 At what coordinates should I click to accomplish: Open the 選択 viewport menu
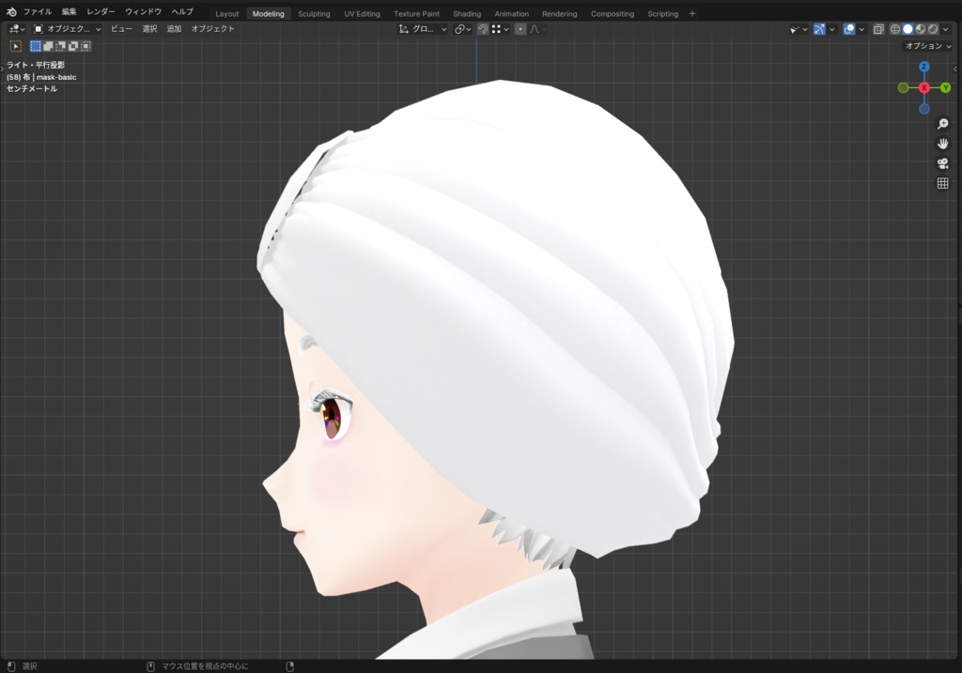(149, 29)
